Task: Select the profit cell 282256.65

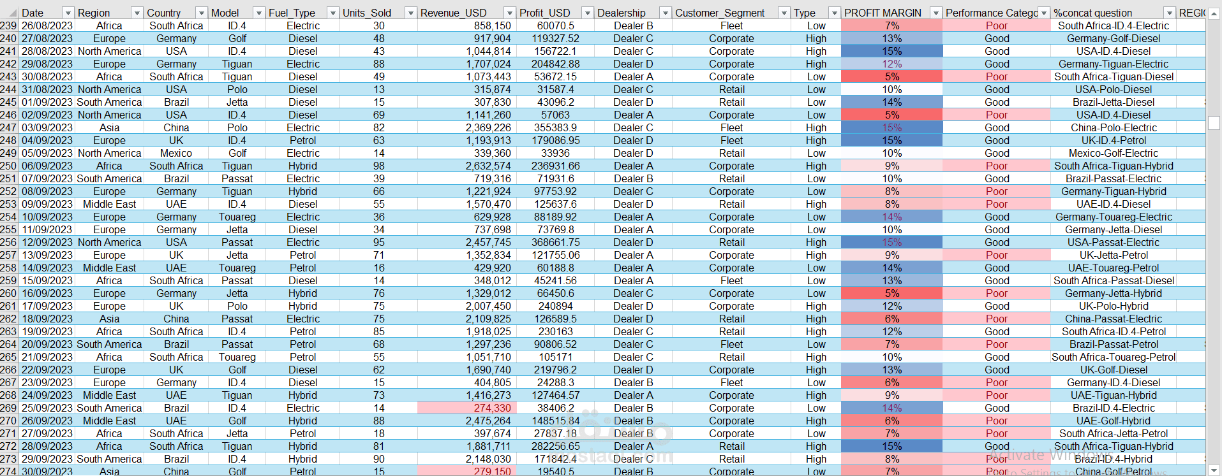Action: pyautogui.click(x=555, y=446)
